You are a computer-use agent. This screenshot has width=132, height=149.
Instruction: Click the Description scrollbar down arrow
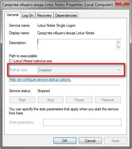click(x=118, y=47)
